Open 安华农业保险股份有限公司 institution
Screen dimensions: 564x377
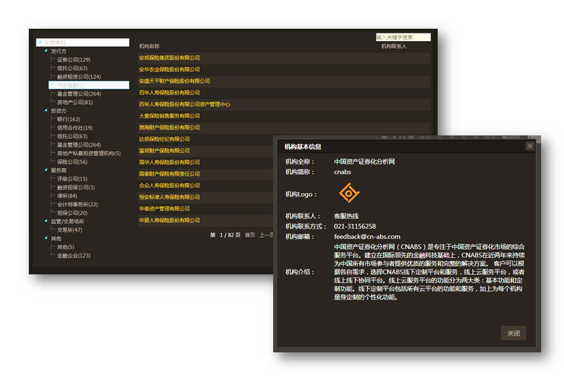169,69
